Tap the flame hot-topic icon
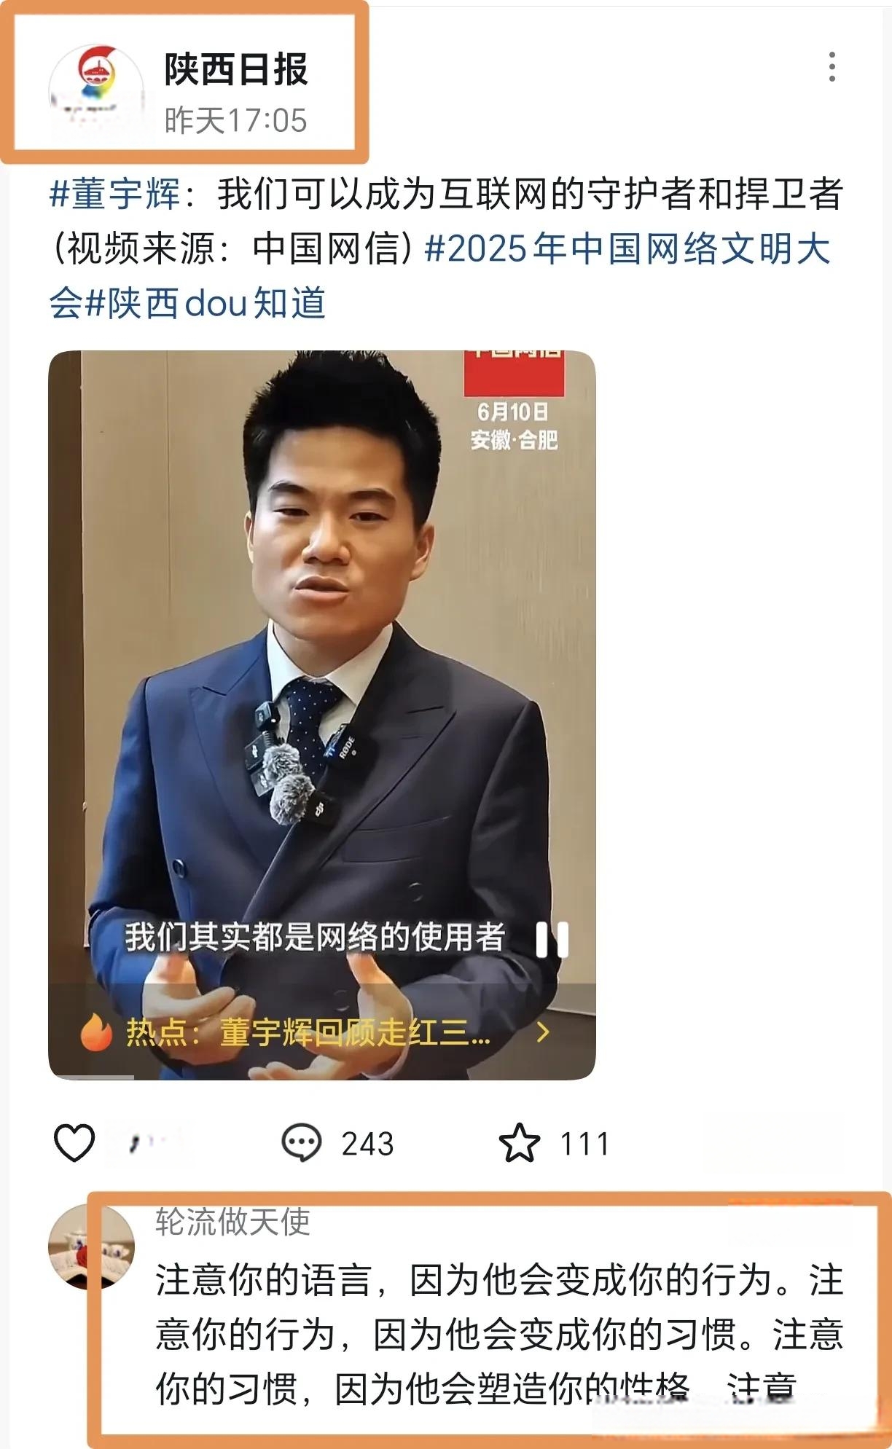 pyautogui.click(x=96, y=1031)
